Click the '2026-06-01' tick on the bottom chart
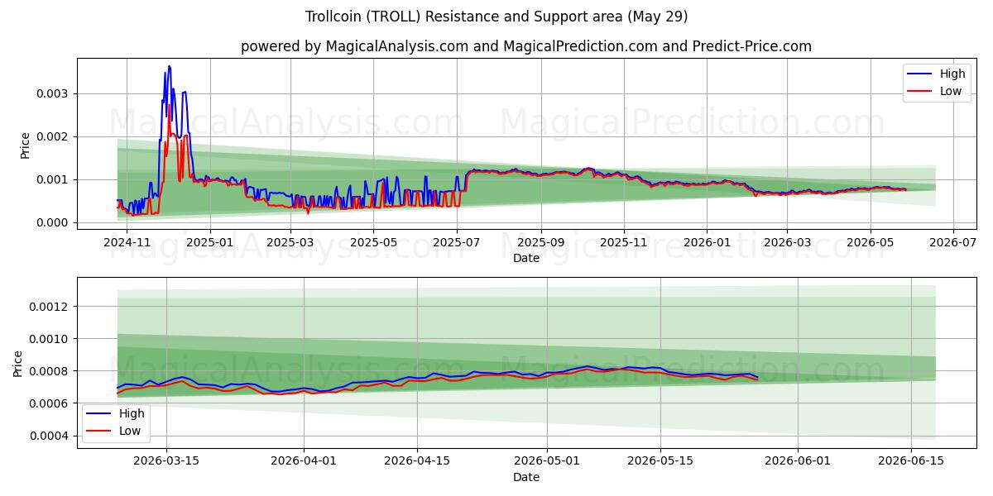The width and height of the screenshot is (993, 496). tap(798, 461)
